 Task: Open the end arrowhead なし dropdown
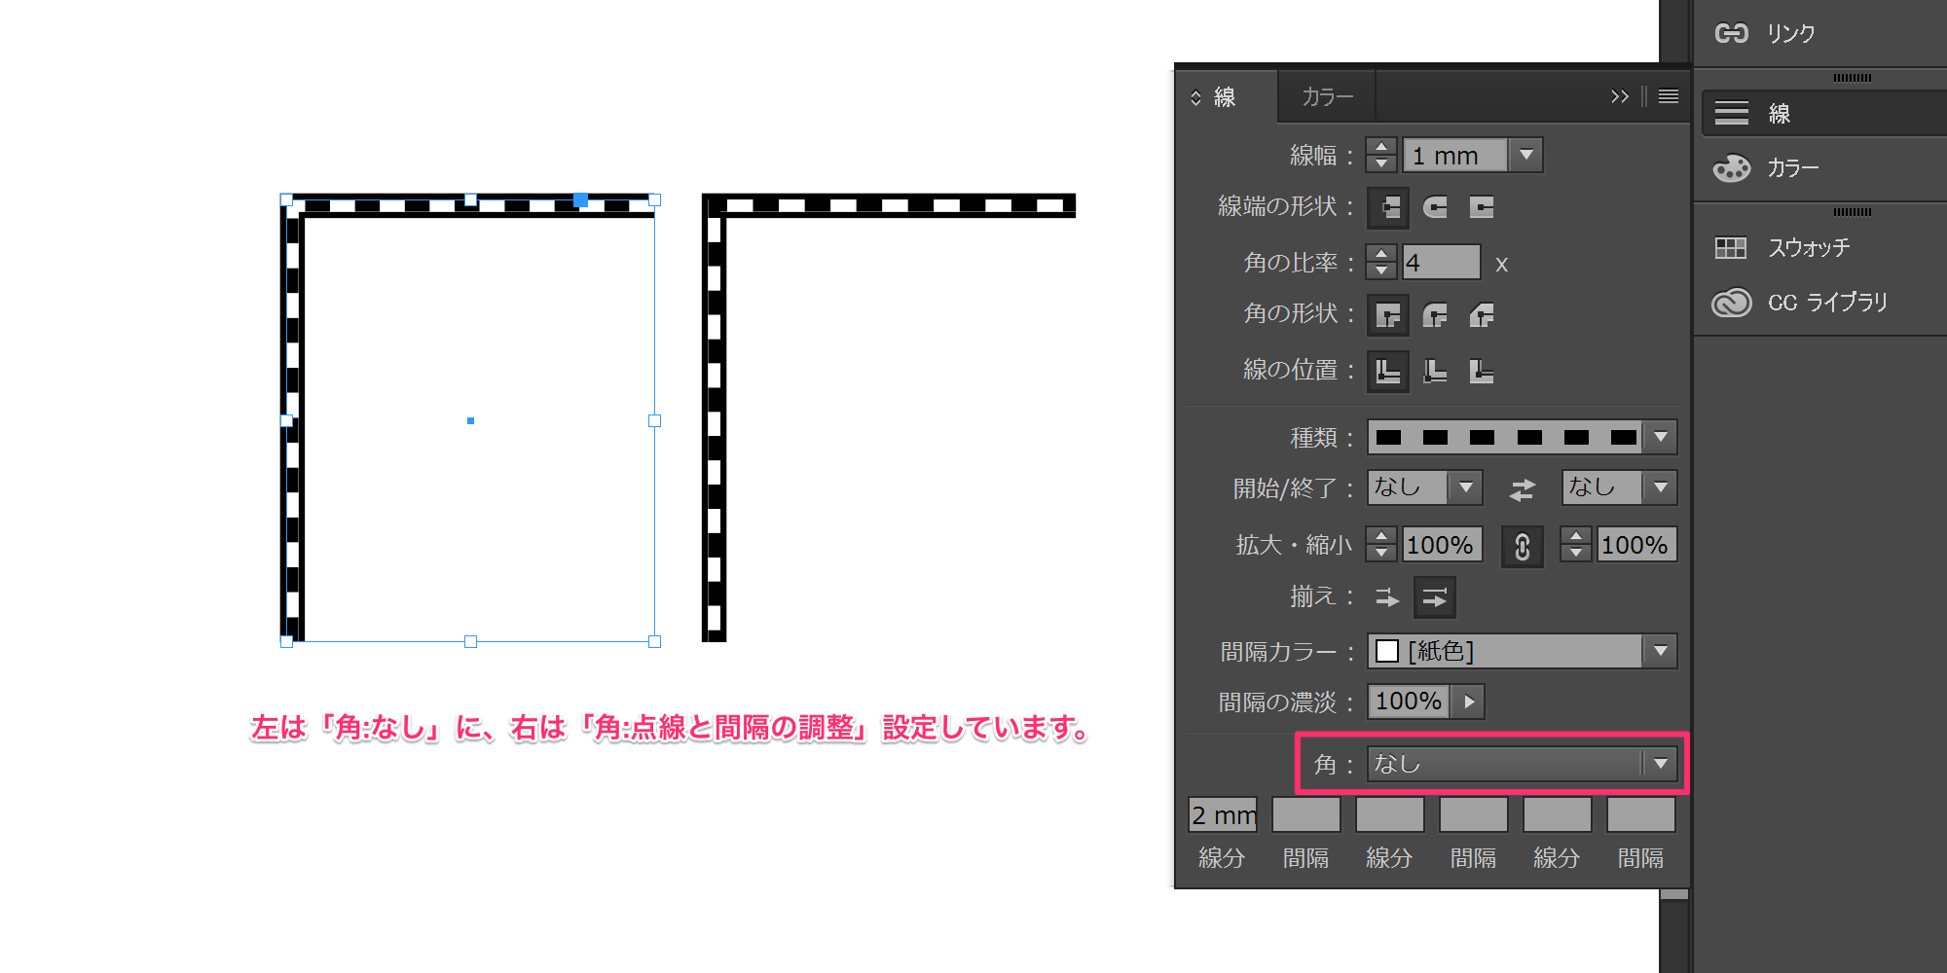(1661, 487)
